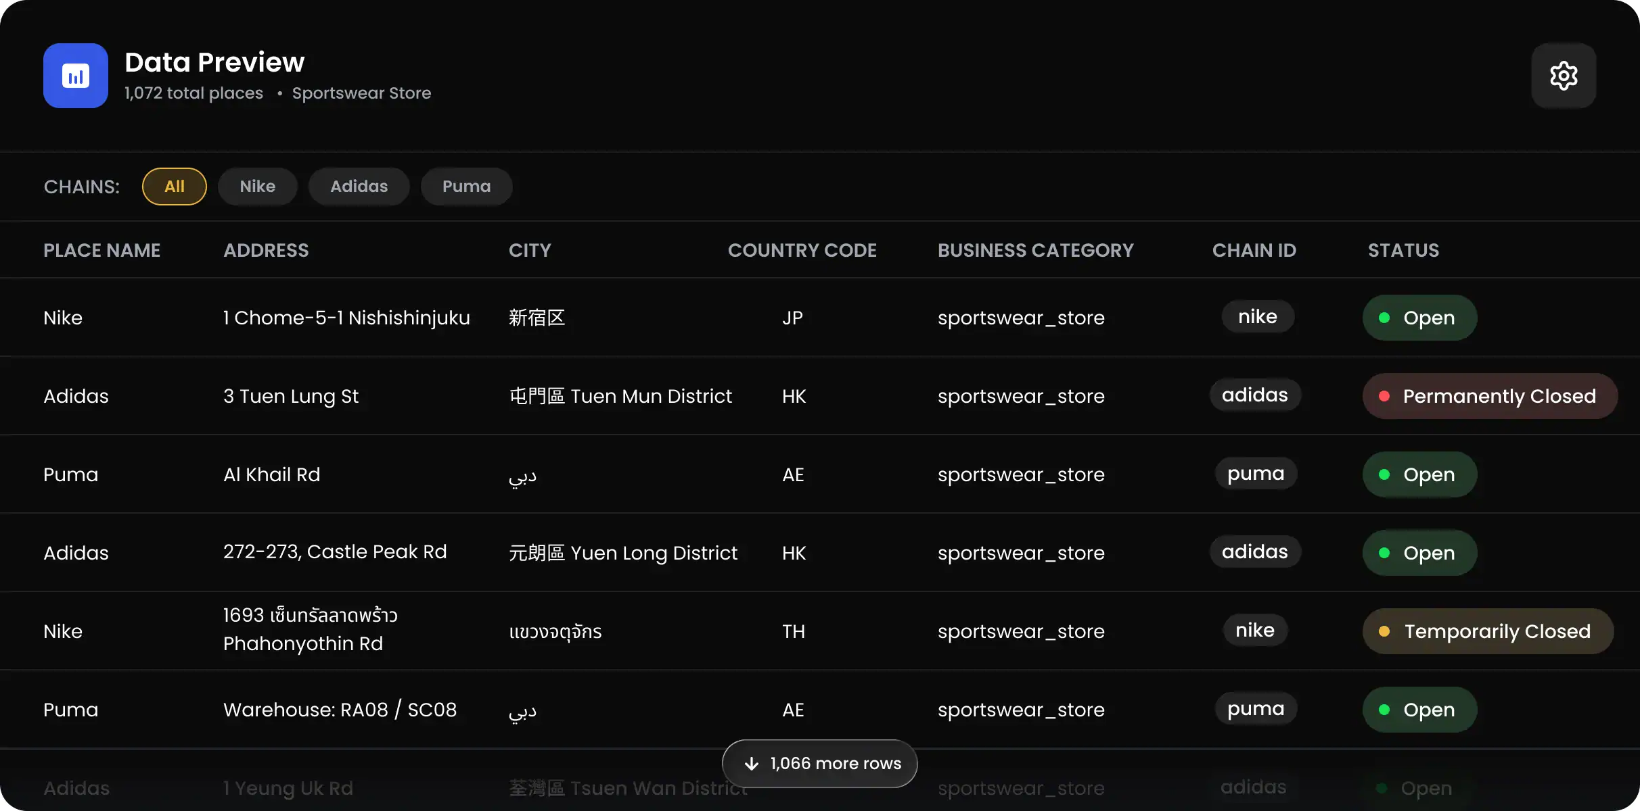Click the blue Data Preview chart icon
This screenshot has width=1640, height=811.
pos(76,76)
